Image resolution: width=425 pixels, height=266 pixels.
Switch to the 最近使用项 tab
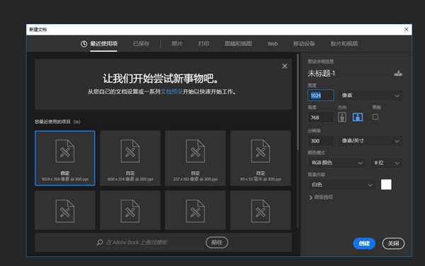pos(104,44)
